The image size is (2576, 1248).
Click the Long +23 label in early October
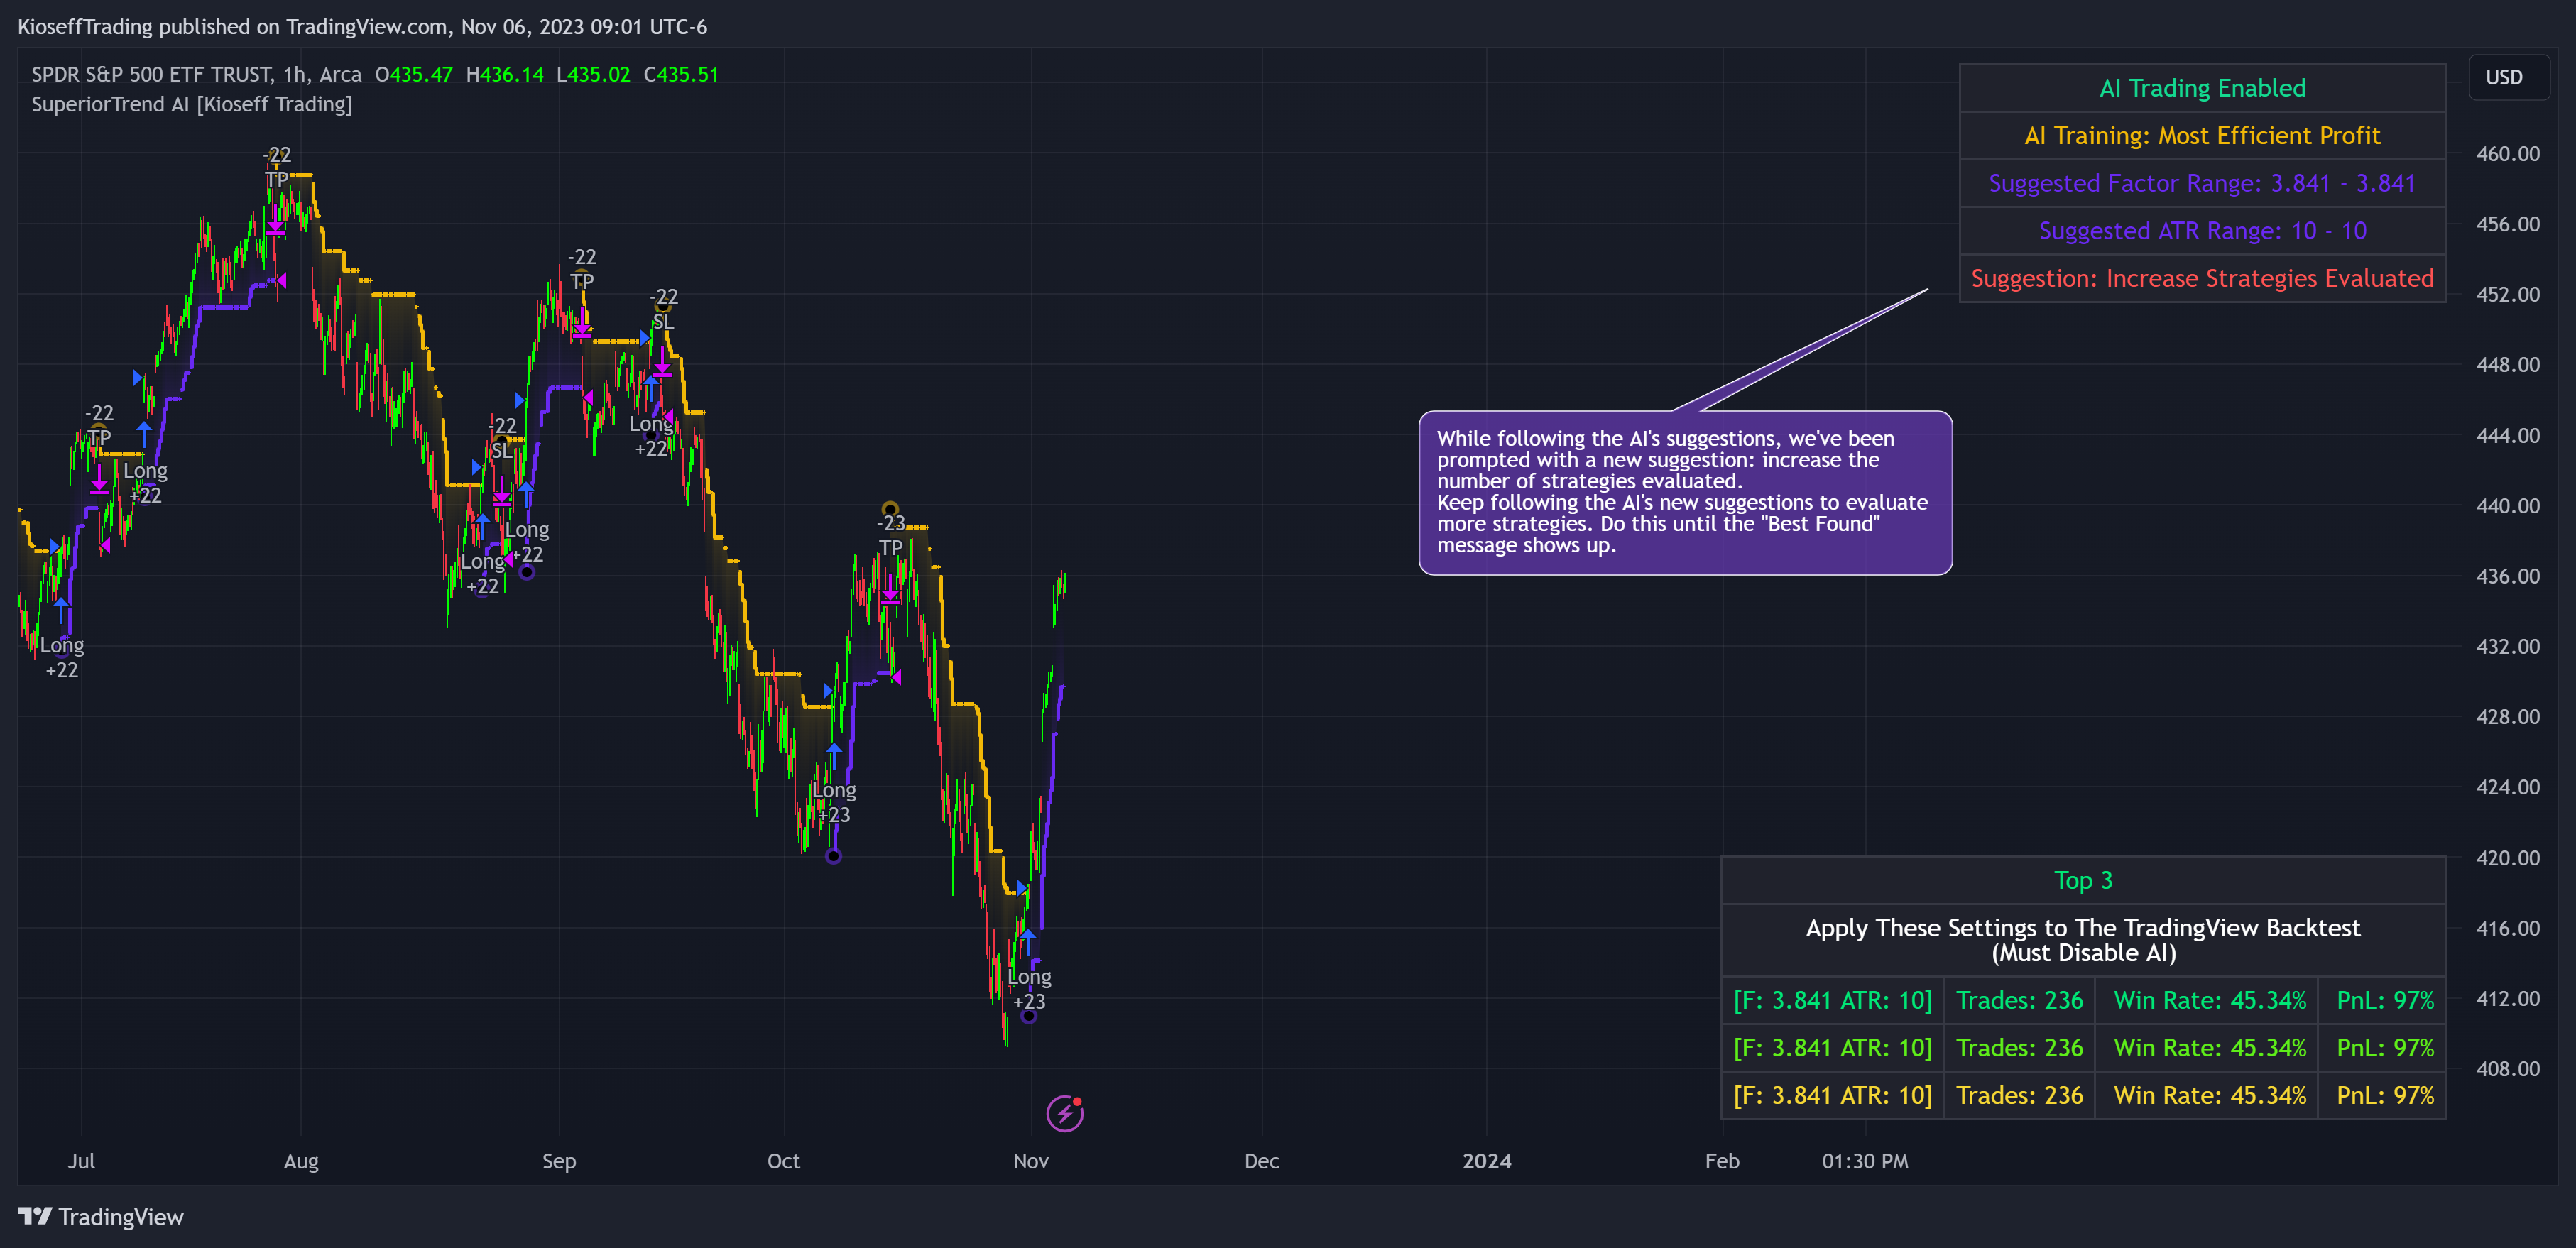834,803
